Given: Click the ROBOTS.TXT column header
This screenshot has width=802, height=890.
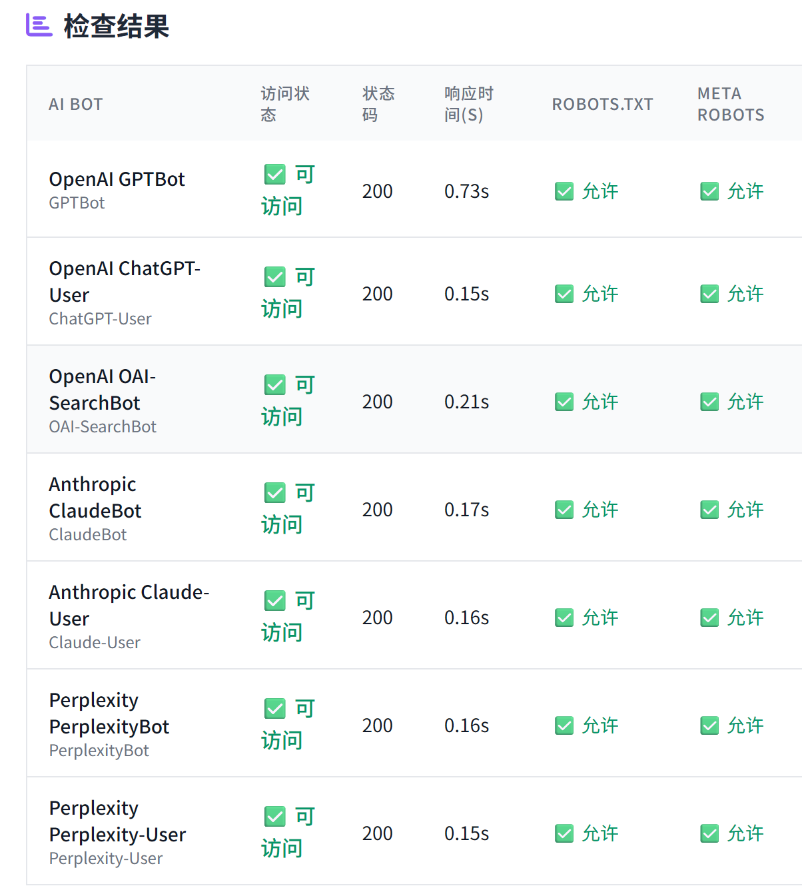Looking at the screenshot, I should pyautogui.click(x=602, y=105).
